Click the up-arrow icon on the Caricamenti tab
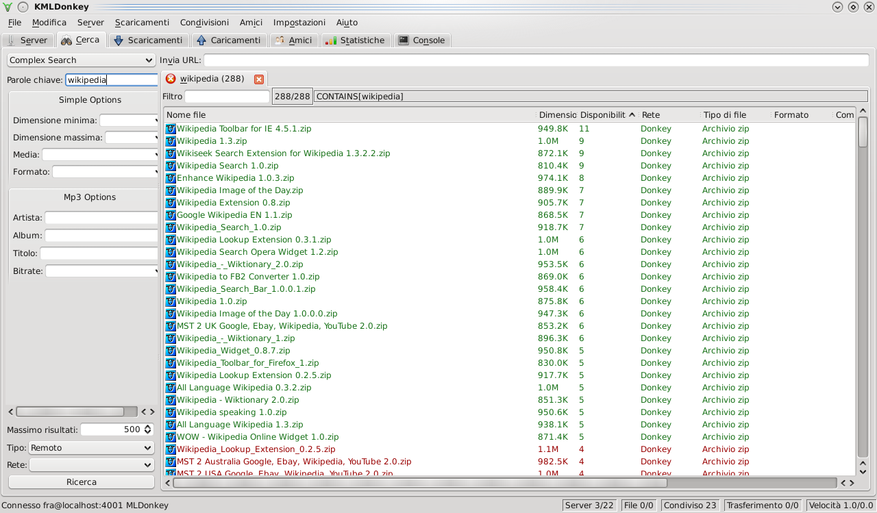The image size is (877, 513). (x=201, y=40)
